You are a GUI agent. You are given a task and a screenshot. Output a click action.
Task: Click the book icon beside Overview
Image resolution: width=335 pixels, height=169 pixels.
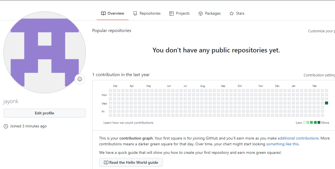click(x=103, y=13)
